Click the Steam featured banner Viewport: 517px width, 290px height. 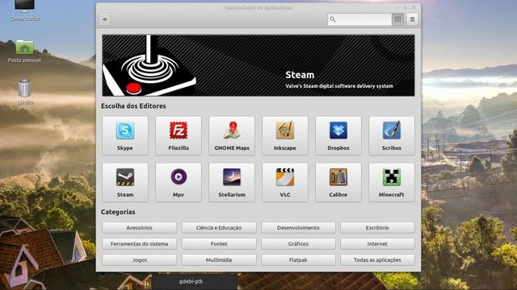pos(258,65)
